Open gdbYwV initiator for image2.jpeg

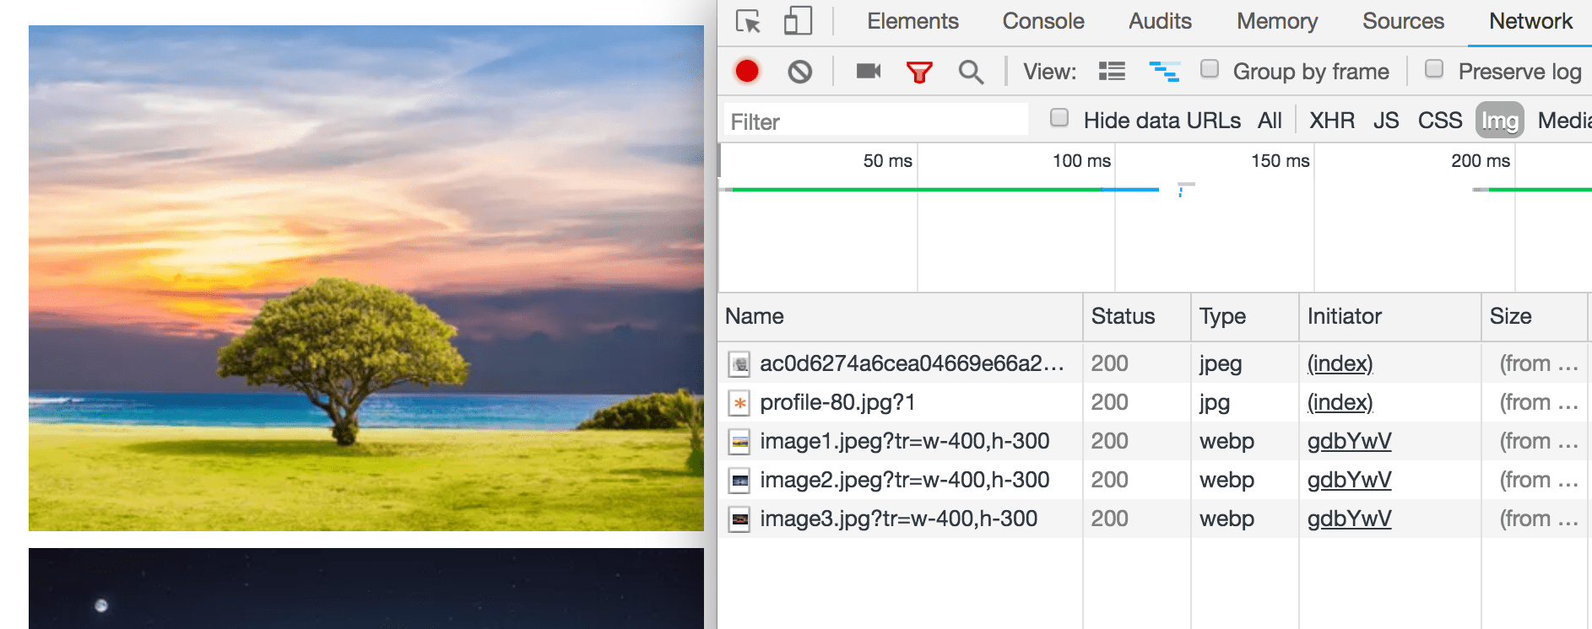1350,480
